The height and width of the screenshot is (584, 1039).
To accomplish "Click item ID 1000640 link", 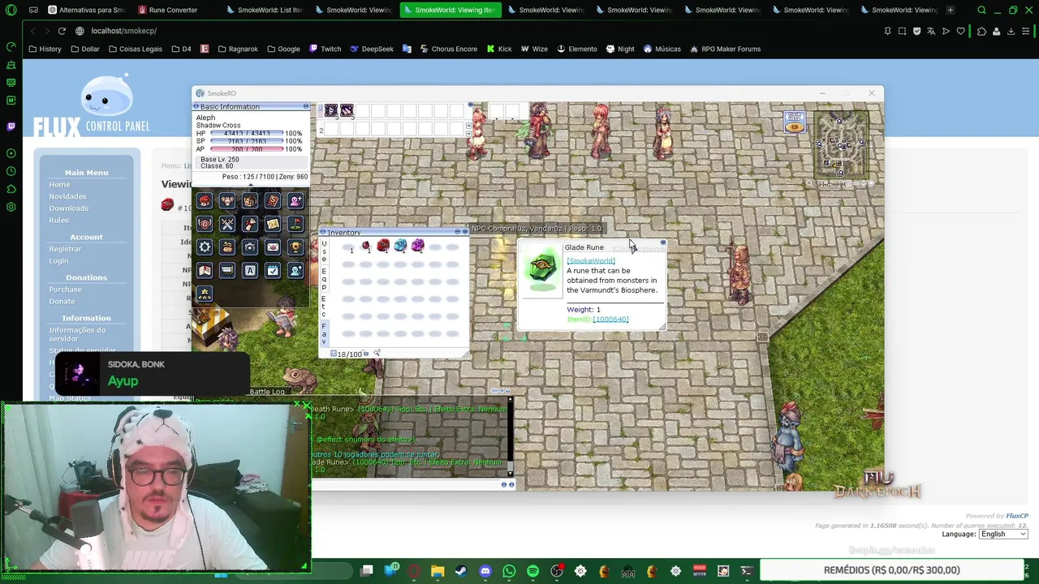I will coord(611,319).
